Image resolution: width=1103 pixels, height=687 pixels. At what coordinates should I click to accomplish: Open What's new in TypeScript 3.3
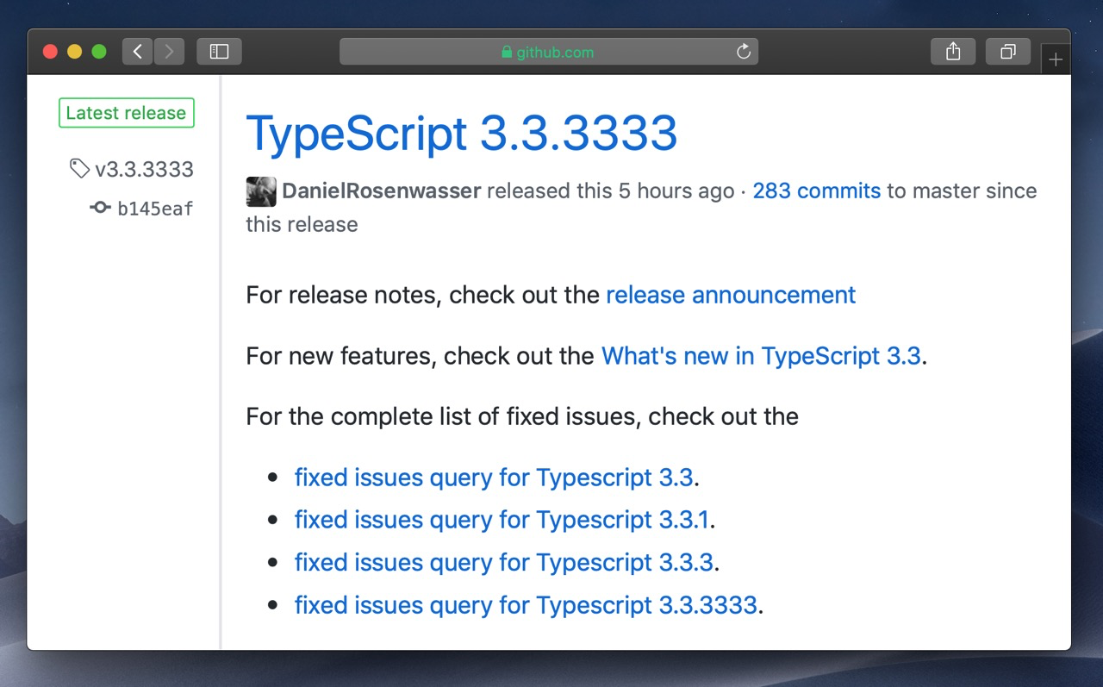point(761,356)
